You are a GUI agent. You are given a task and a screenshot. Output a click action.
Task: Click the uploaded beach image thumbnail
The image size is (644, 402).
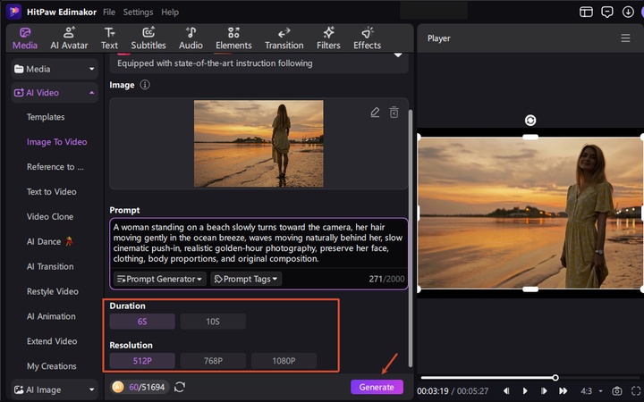click(x=258, y=144)
